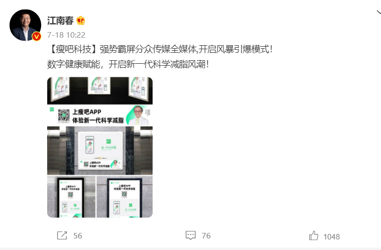Screen dimensions: 381x250
Task: Like the post with thumbs-up icon
Action: point(314,235)
